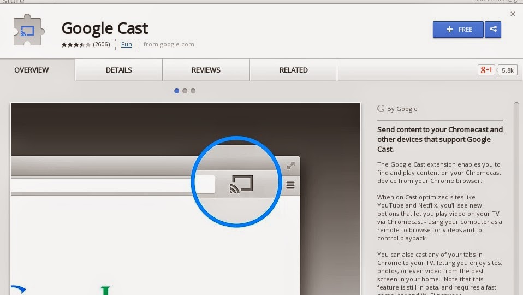The width and height of the screenshot is (523, 295).
Task: Click the 'Send content to your Chromecast' heading
Action: (x=440, y=139)
